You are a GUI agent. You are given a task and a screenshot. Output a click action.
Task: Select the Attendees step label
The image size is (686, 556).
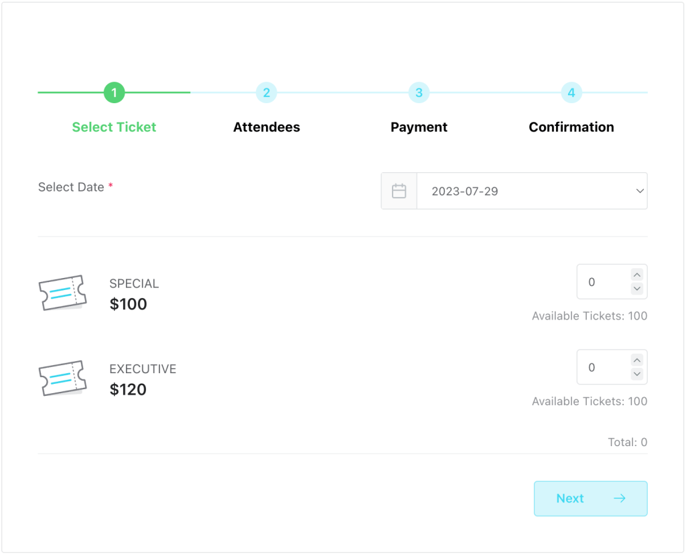(x=267, y=127)
